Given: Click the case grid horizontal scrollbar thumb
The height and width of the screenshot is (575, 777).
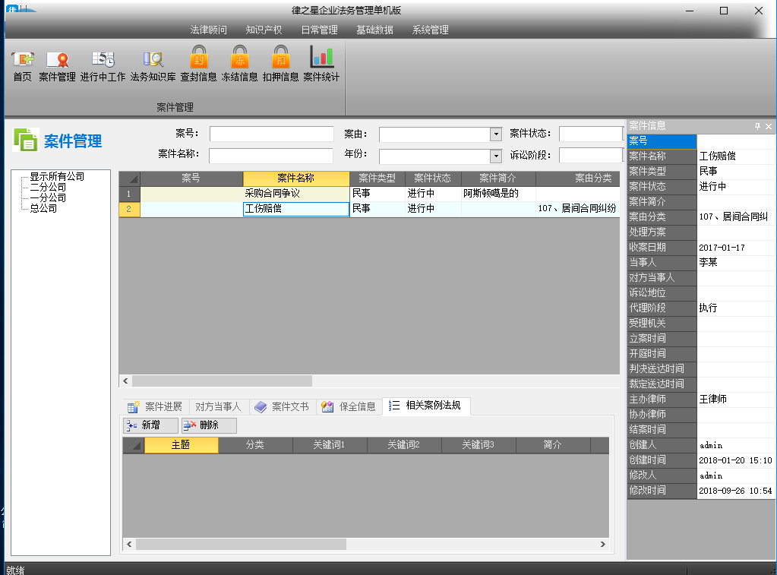Looking at the screenshot, I should [x=222, y=381].
